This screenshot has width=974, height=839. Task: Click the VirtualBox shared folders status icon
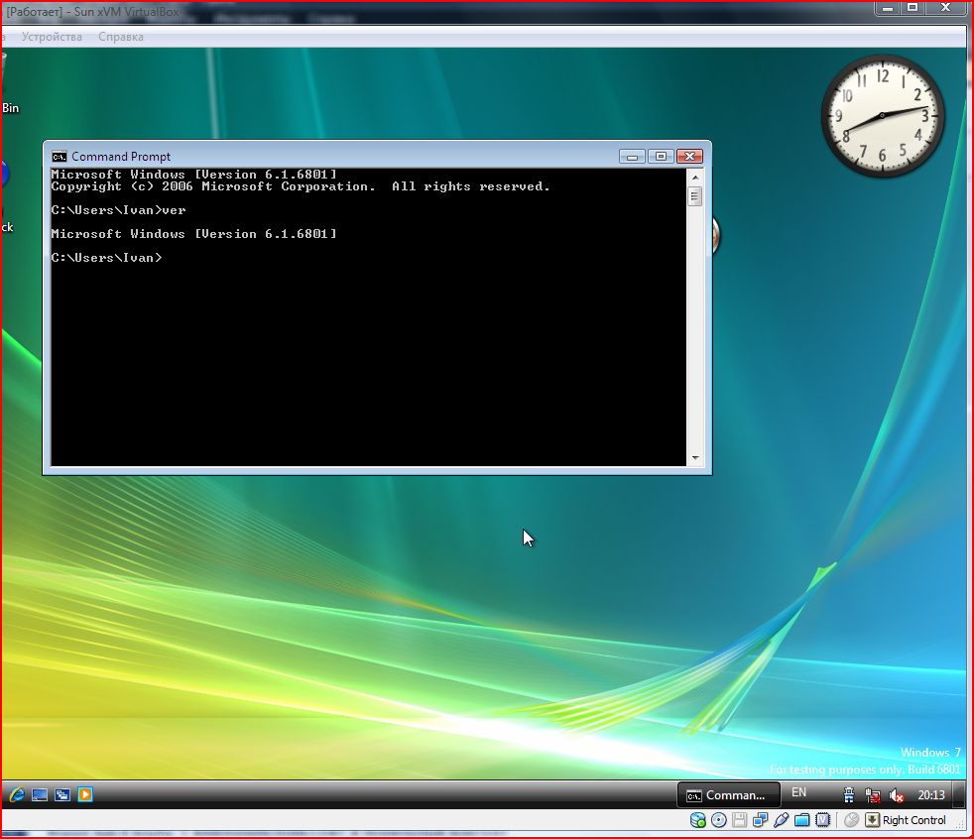click(x=802, y=820)
